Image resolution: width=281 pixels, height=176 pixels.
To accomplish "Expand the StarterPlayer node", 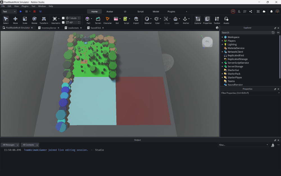I will [222, 77].
